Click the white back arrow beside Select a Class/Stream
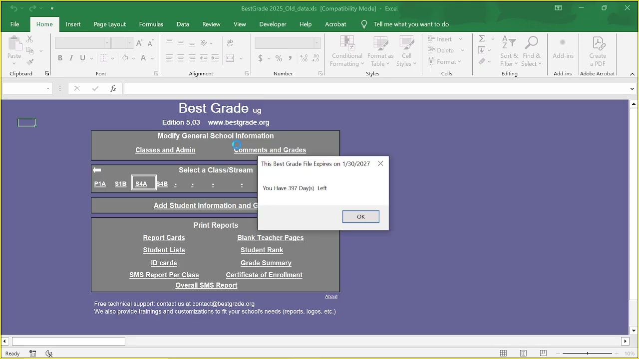The width and height of the screenshot is (639, 359). point(97,170)
